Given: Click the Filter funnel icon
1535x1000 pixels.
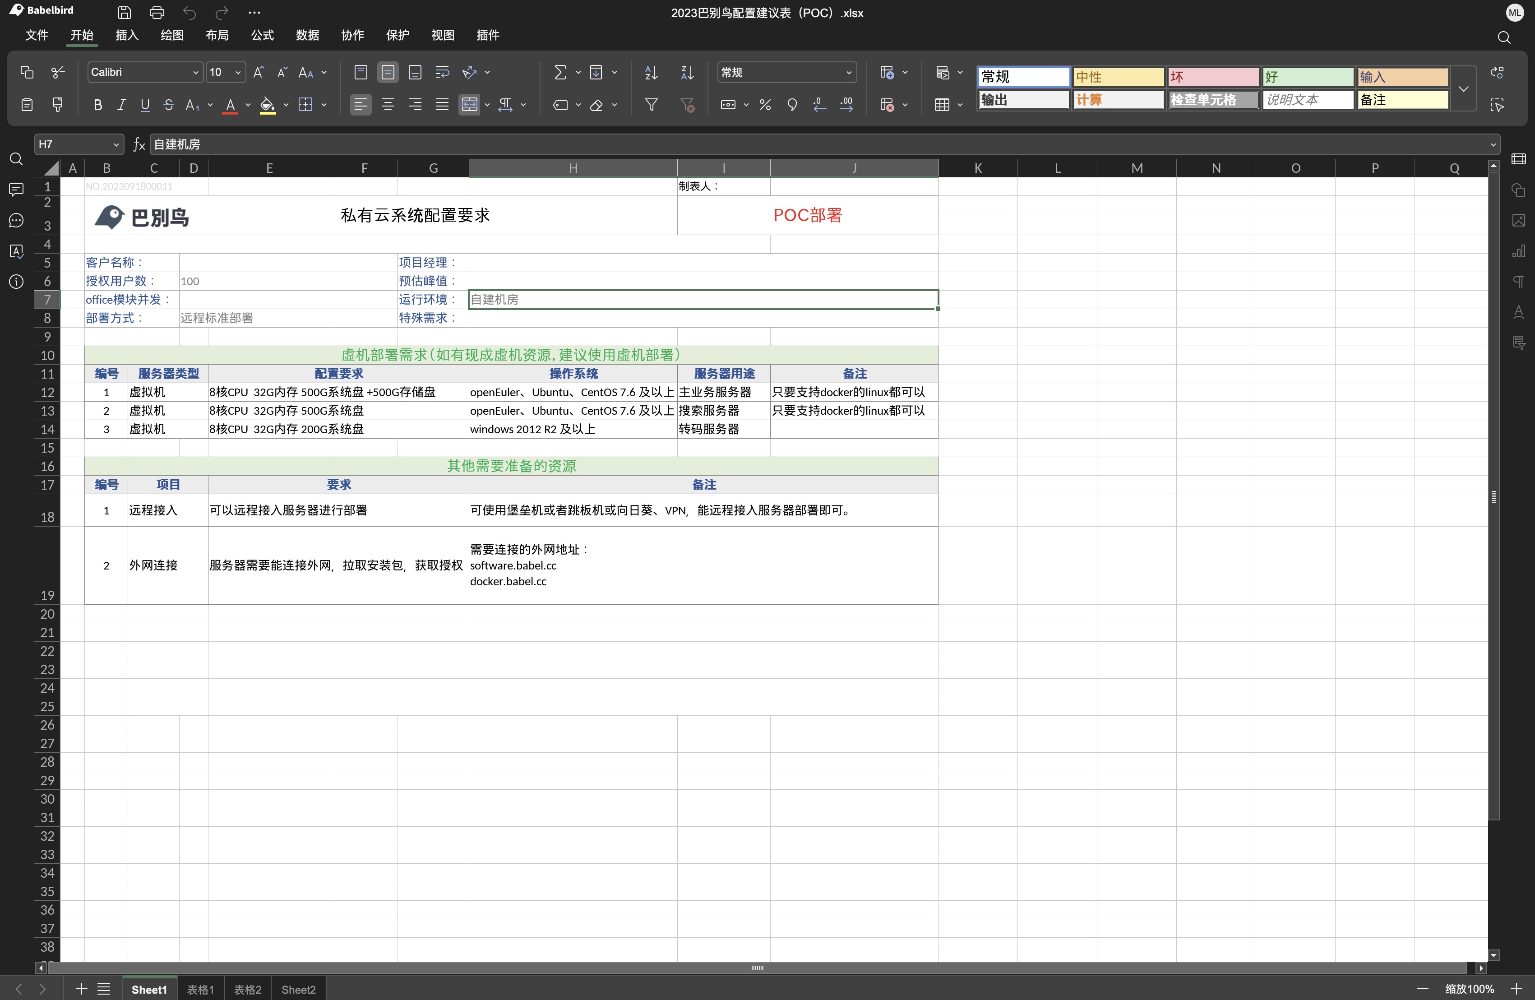Looking at the screenshot, I should click(x=652, y=105).
